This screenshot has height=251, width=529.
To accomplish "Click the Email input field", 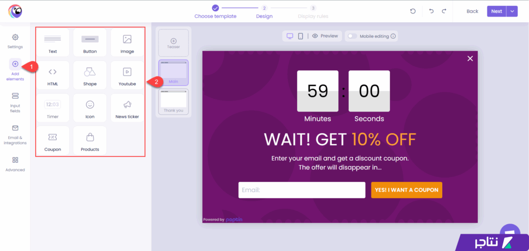I will coord(302,190).
